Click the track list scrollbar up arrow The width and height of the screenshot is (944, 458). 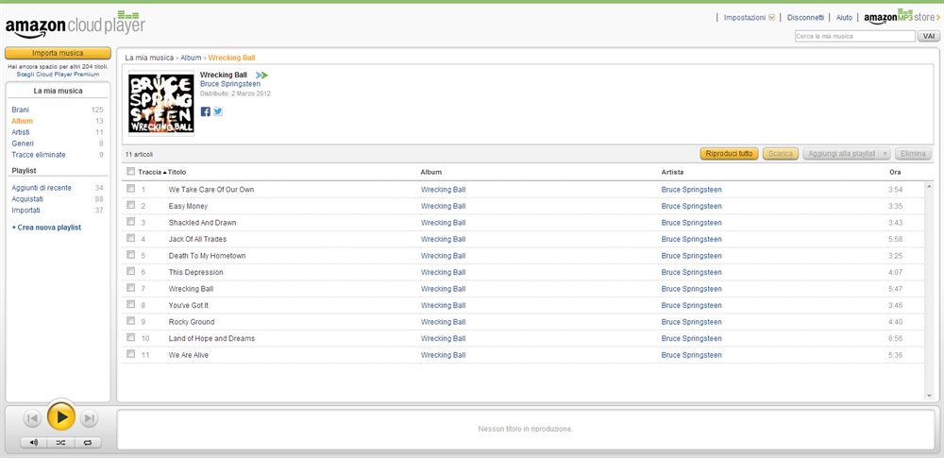point(929,187)
